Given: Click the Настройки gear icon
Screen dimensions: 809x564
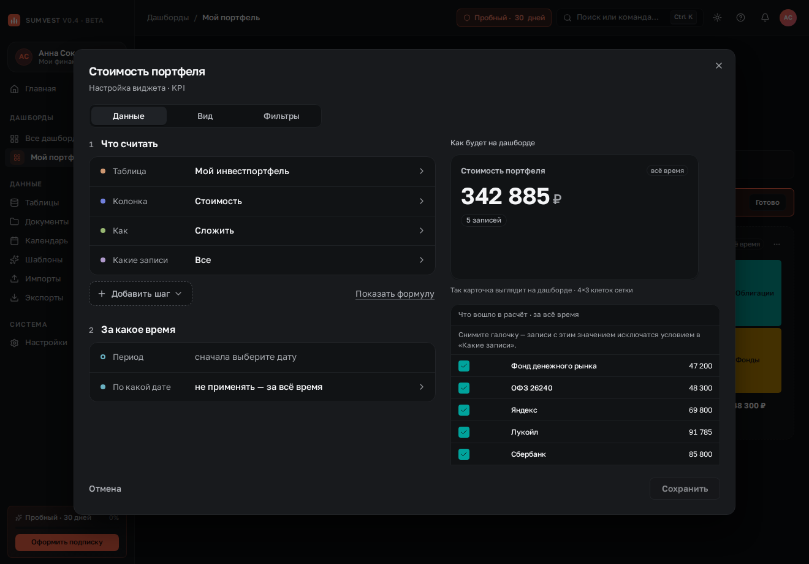Looking at the screenshot, I should pyautogui.click(x=14, y=343).
